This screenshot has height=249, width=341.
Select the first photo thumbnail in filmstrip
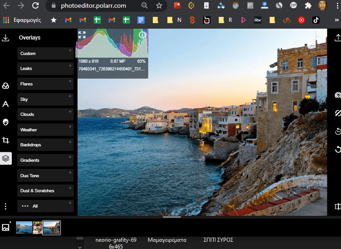pos(24,228)
